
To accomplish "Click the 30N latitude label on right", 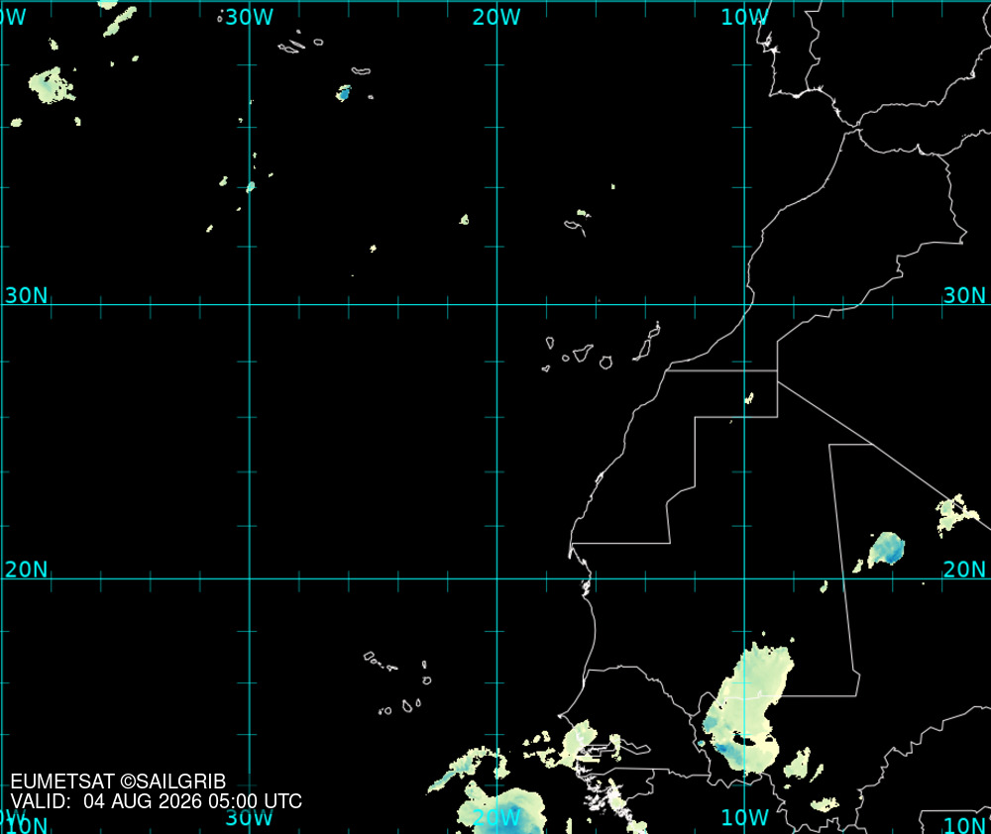I will point(964,295).
